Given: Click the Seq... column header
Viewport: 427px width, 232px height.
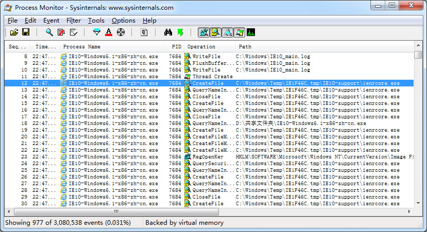Looking at the screenshot, I should (x=18, y=46).
